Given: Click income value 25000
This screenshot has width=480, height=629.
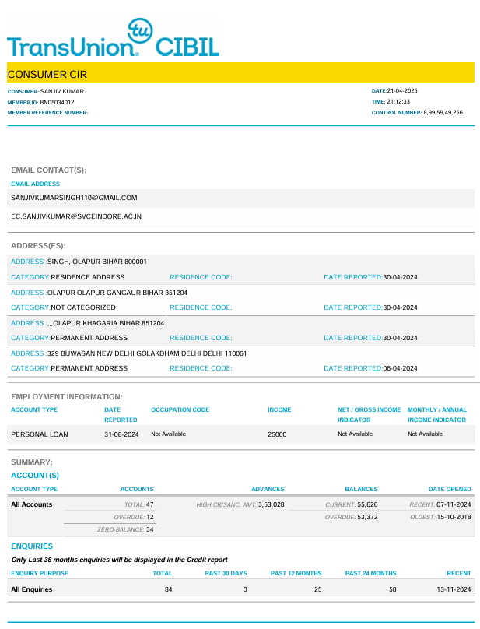Looking at the screenshot, I should pyautogui.click(x=277, y=434).
